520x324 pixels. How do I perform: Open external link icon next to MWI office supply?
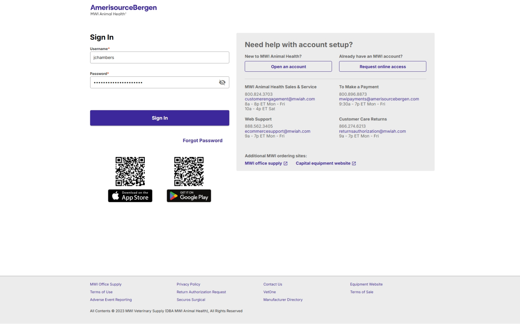(286, 164)
